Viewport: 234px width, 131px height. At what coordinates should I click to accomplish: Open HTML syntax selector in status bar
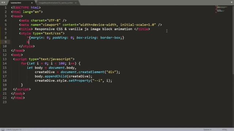(x=224, y=130)
